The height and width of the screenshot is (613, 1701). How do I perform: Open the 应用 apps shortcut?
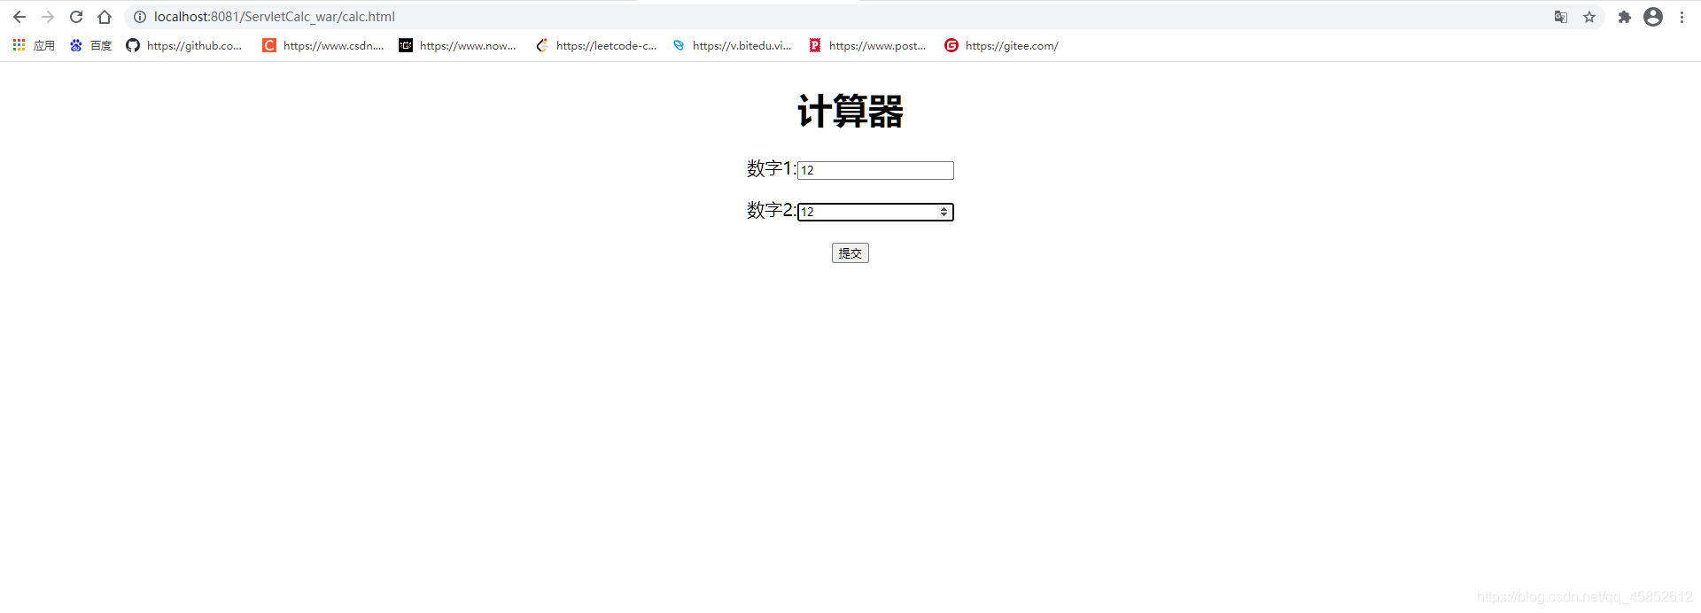(34, 45)
